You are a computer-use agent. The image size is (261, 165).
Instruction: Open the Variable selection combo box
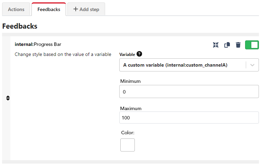(x=189, y=65)
